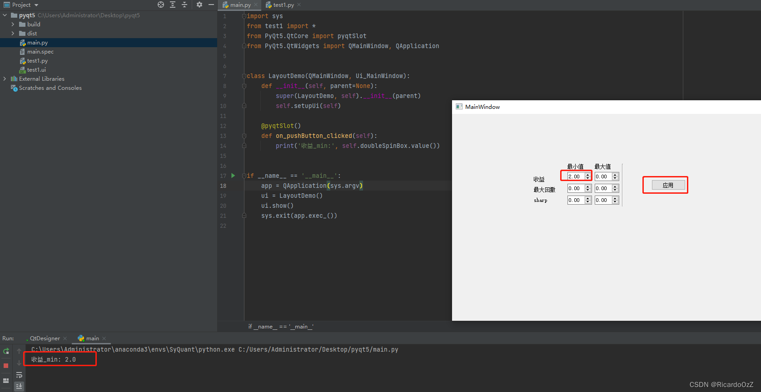Click line number 18 in the gutter
761x392 pixels.
[223, 186]
